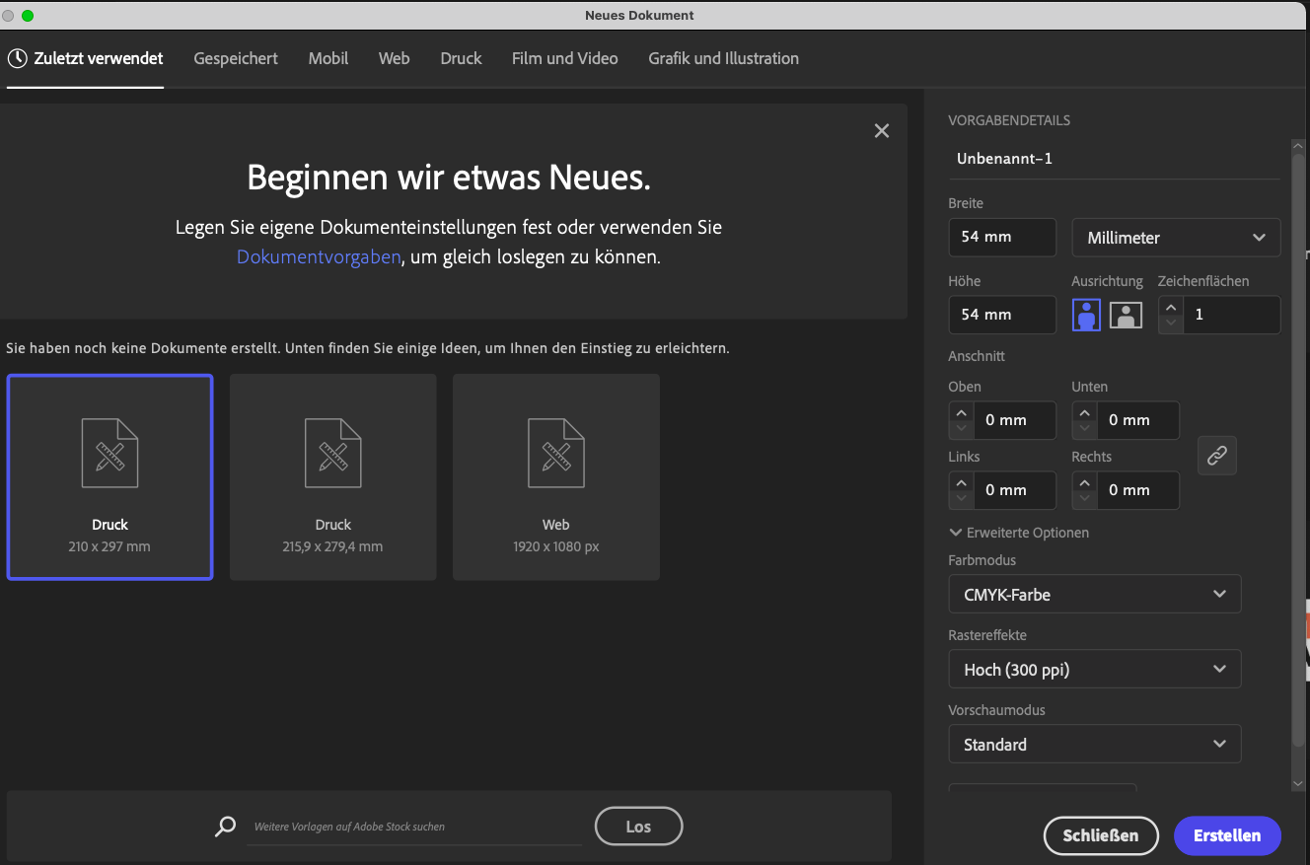Select landscape orientation icon
1310x865 pixels.
point(1126,315)
